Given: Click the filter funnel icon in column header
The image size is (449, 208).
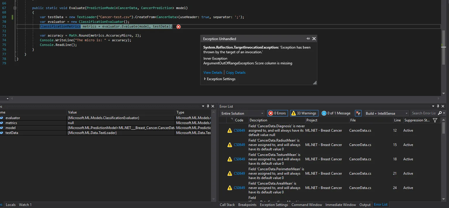Looking at the screenshot, I should tap(435, 120).
